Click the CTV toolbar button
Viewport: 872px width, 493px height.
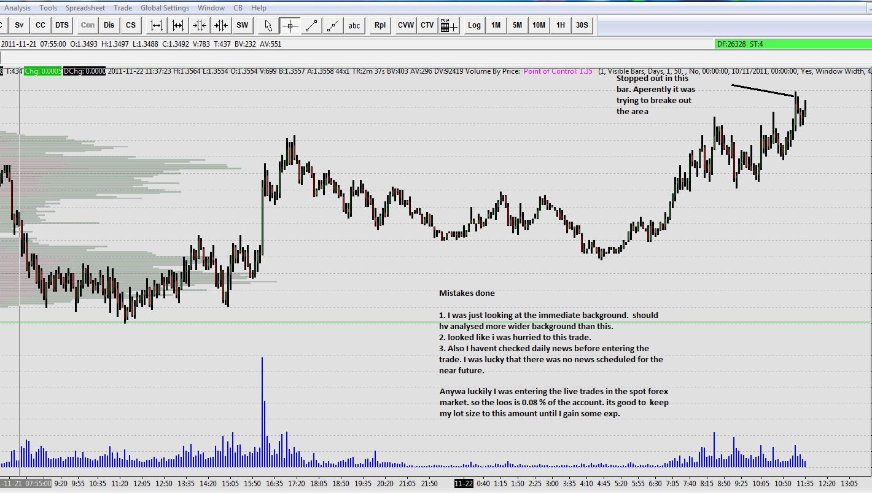pyautogui.click(x=427, y=25)
